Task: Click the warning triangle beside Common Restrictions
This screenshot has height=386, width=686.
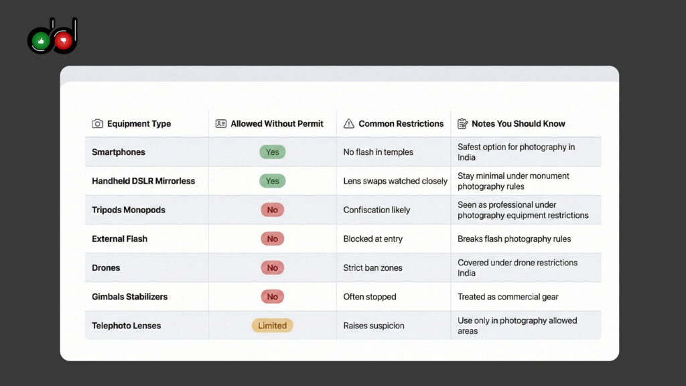Action: pyautogui.click(x=348, y=124)
